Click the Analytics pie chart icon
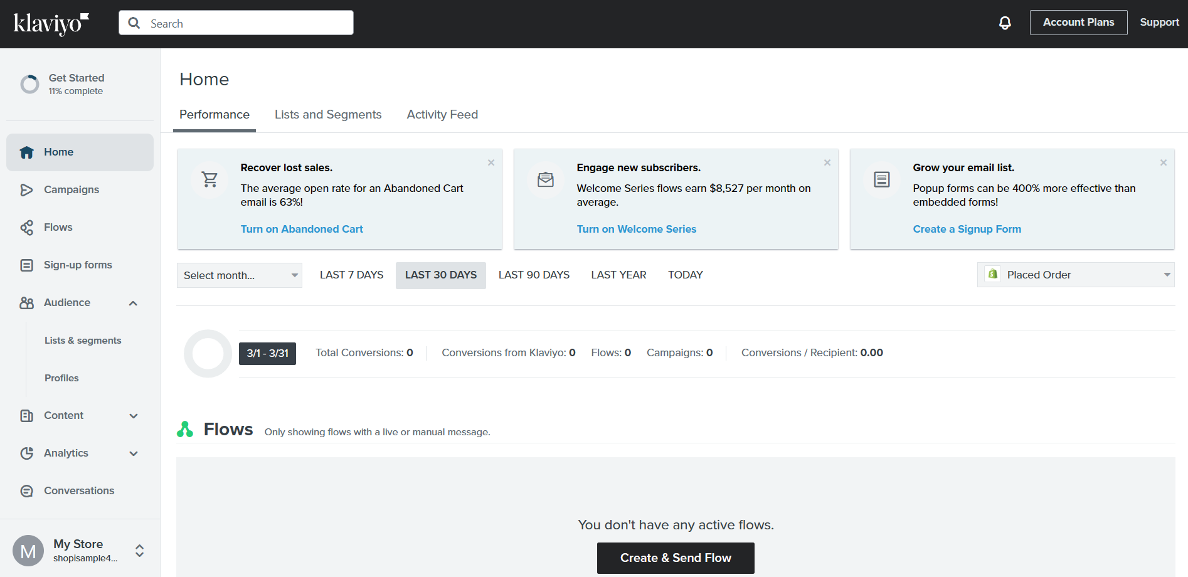Viewport: 1188px width, 577px height. point(26,453)
